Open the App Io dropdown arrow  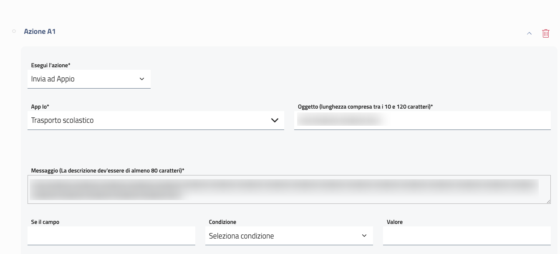(275, 120)
